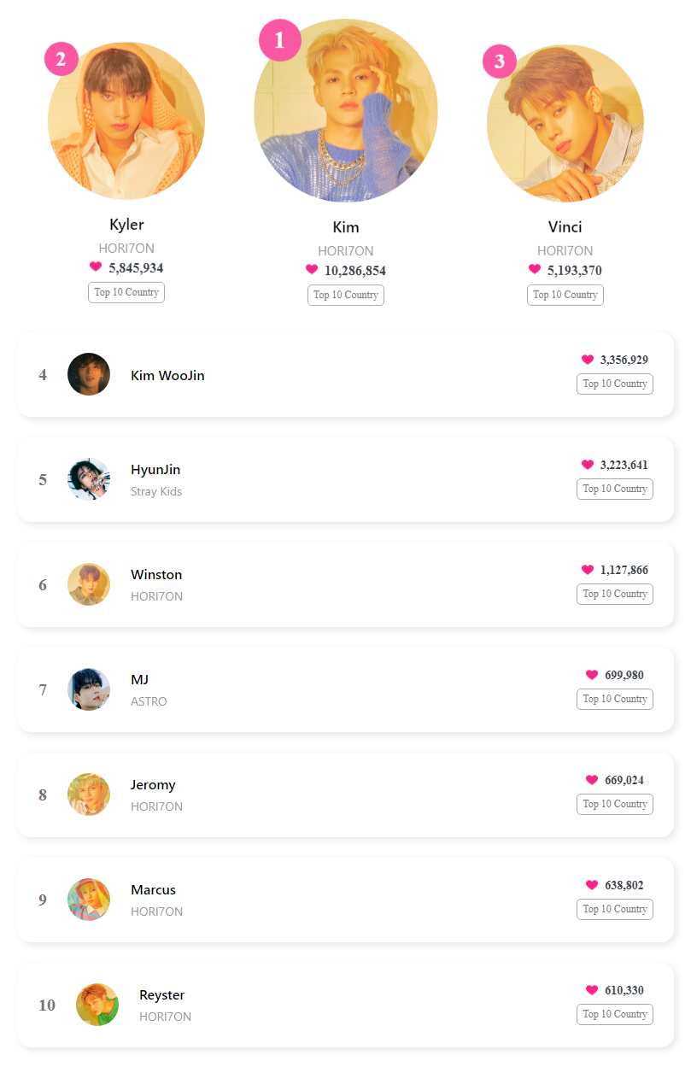Click the heart icon in Reyster's row
This screenshot has height=1067, width=691.
[592, 990]
